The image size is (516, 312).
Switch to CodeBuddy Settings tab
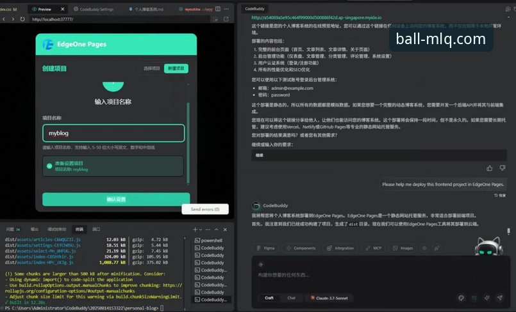click(x=94, y=9)
